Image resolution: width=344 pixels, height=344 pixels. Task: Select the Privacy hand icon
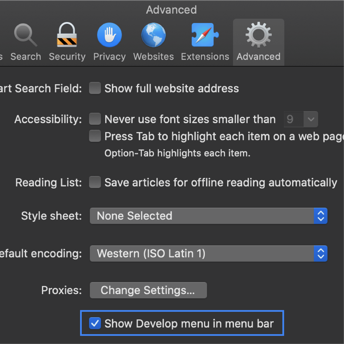109,35
